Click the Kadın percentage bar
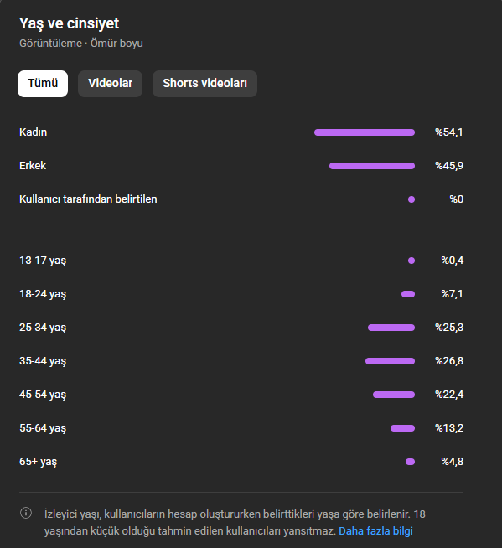Image resolution: width=502 pixels, height=548 pixels. (x=365, y=132)
